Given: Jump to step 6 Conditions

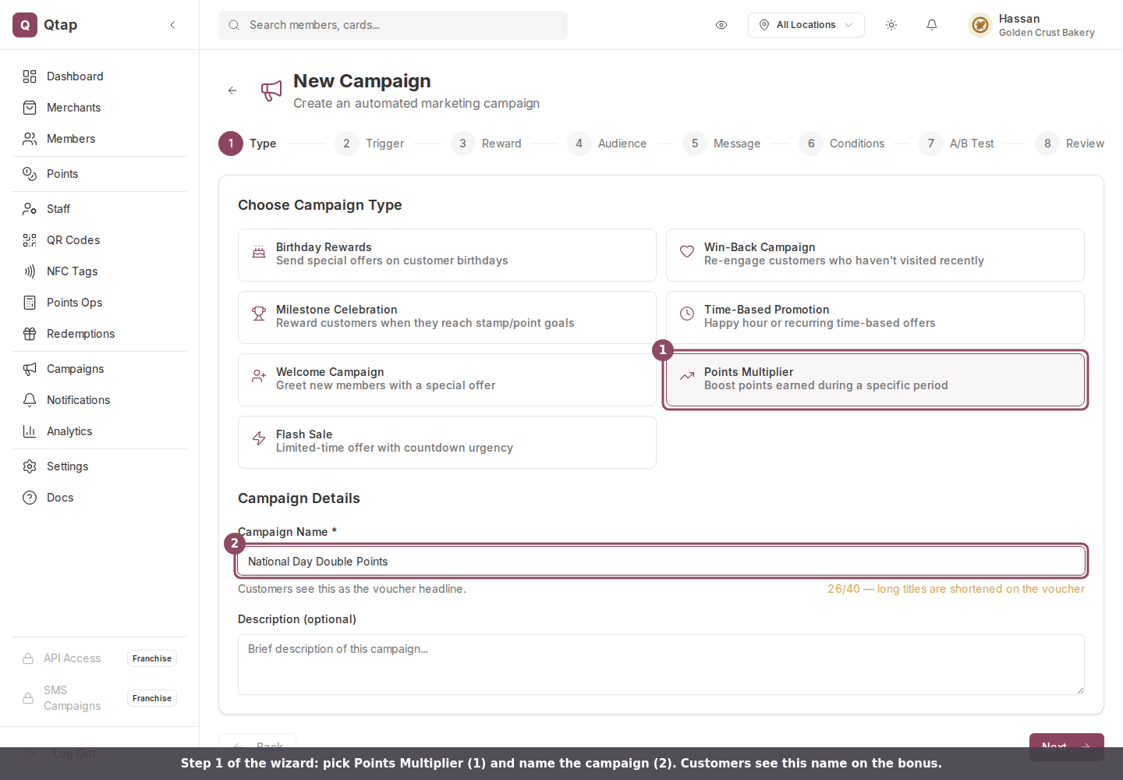Looking at the screenshot, I should coord(841,144).
